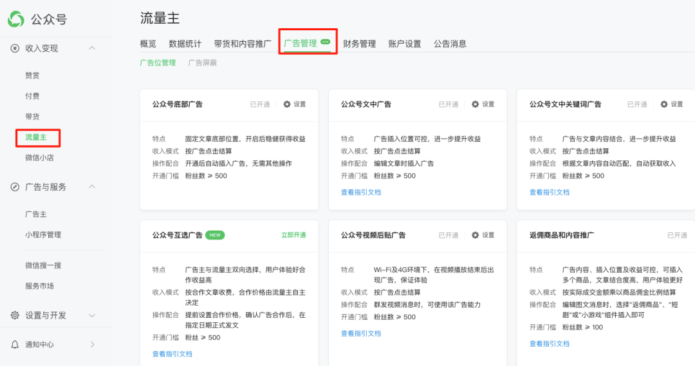Open 查看指引文档 under 公众号视频后贴广告
Image resolution: width=695 pixels, height=366 pixels.
coord(361,334)
